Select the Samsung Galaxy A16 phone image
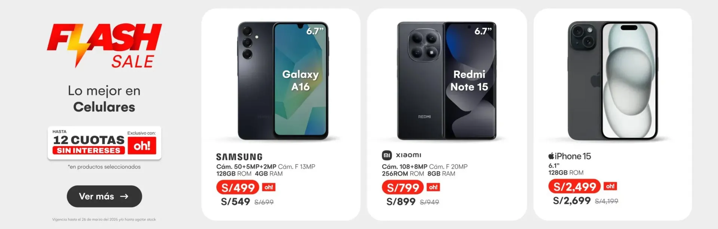The image size is (718, 229). tap(283, 81)
